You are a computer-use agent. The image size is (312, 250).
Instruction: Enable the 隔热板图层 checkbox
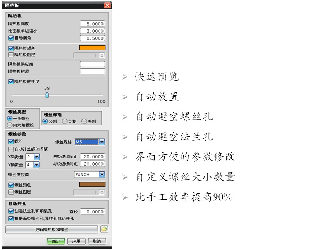[11, 55]
